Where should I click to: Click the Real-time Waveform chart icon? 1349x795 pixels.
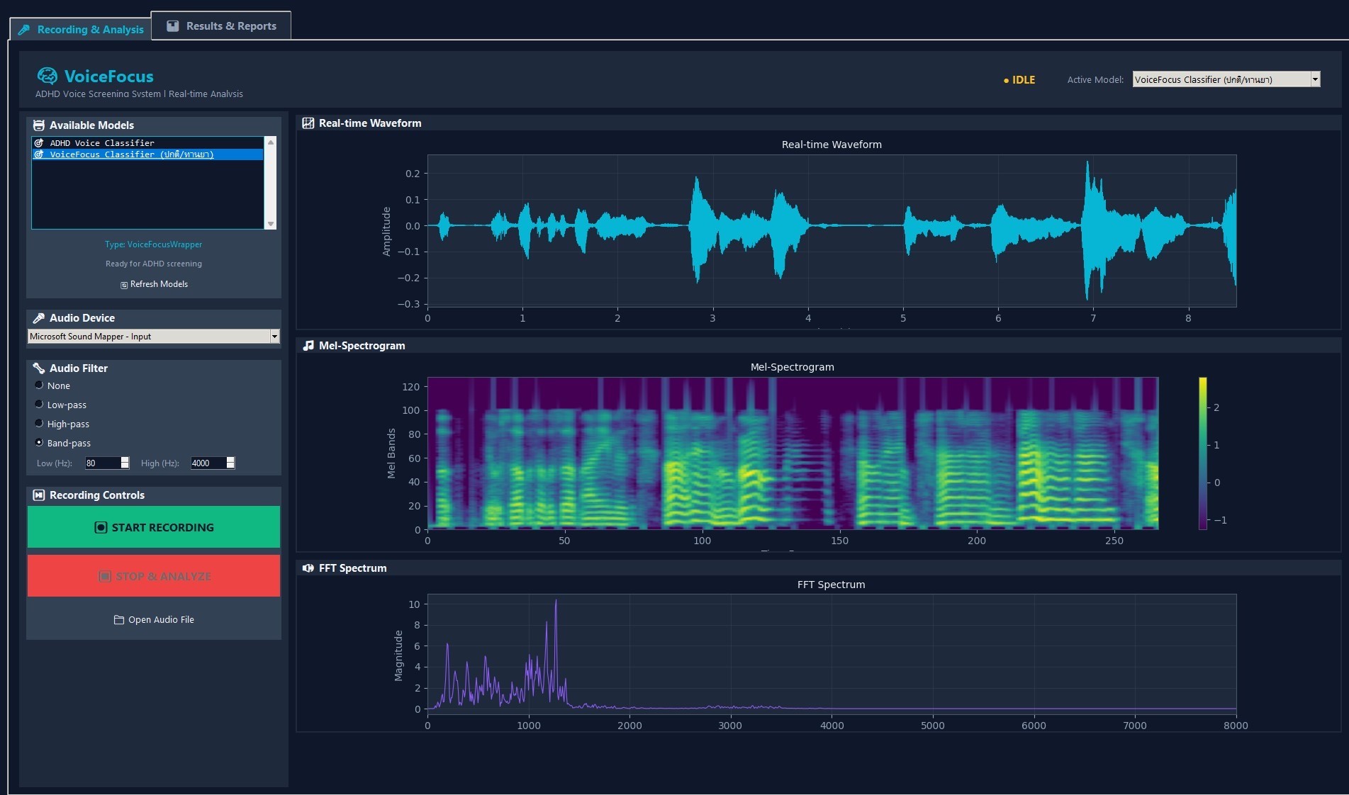click(x=308, y=123)
